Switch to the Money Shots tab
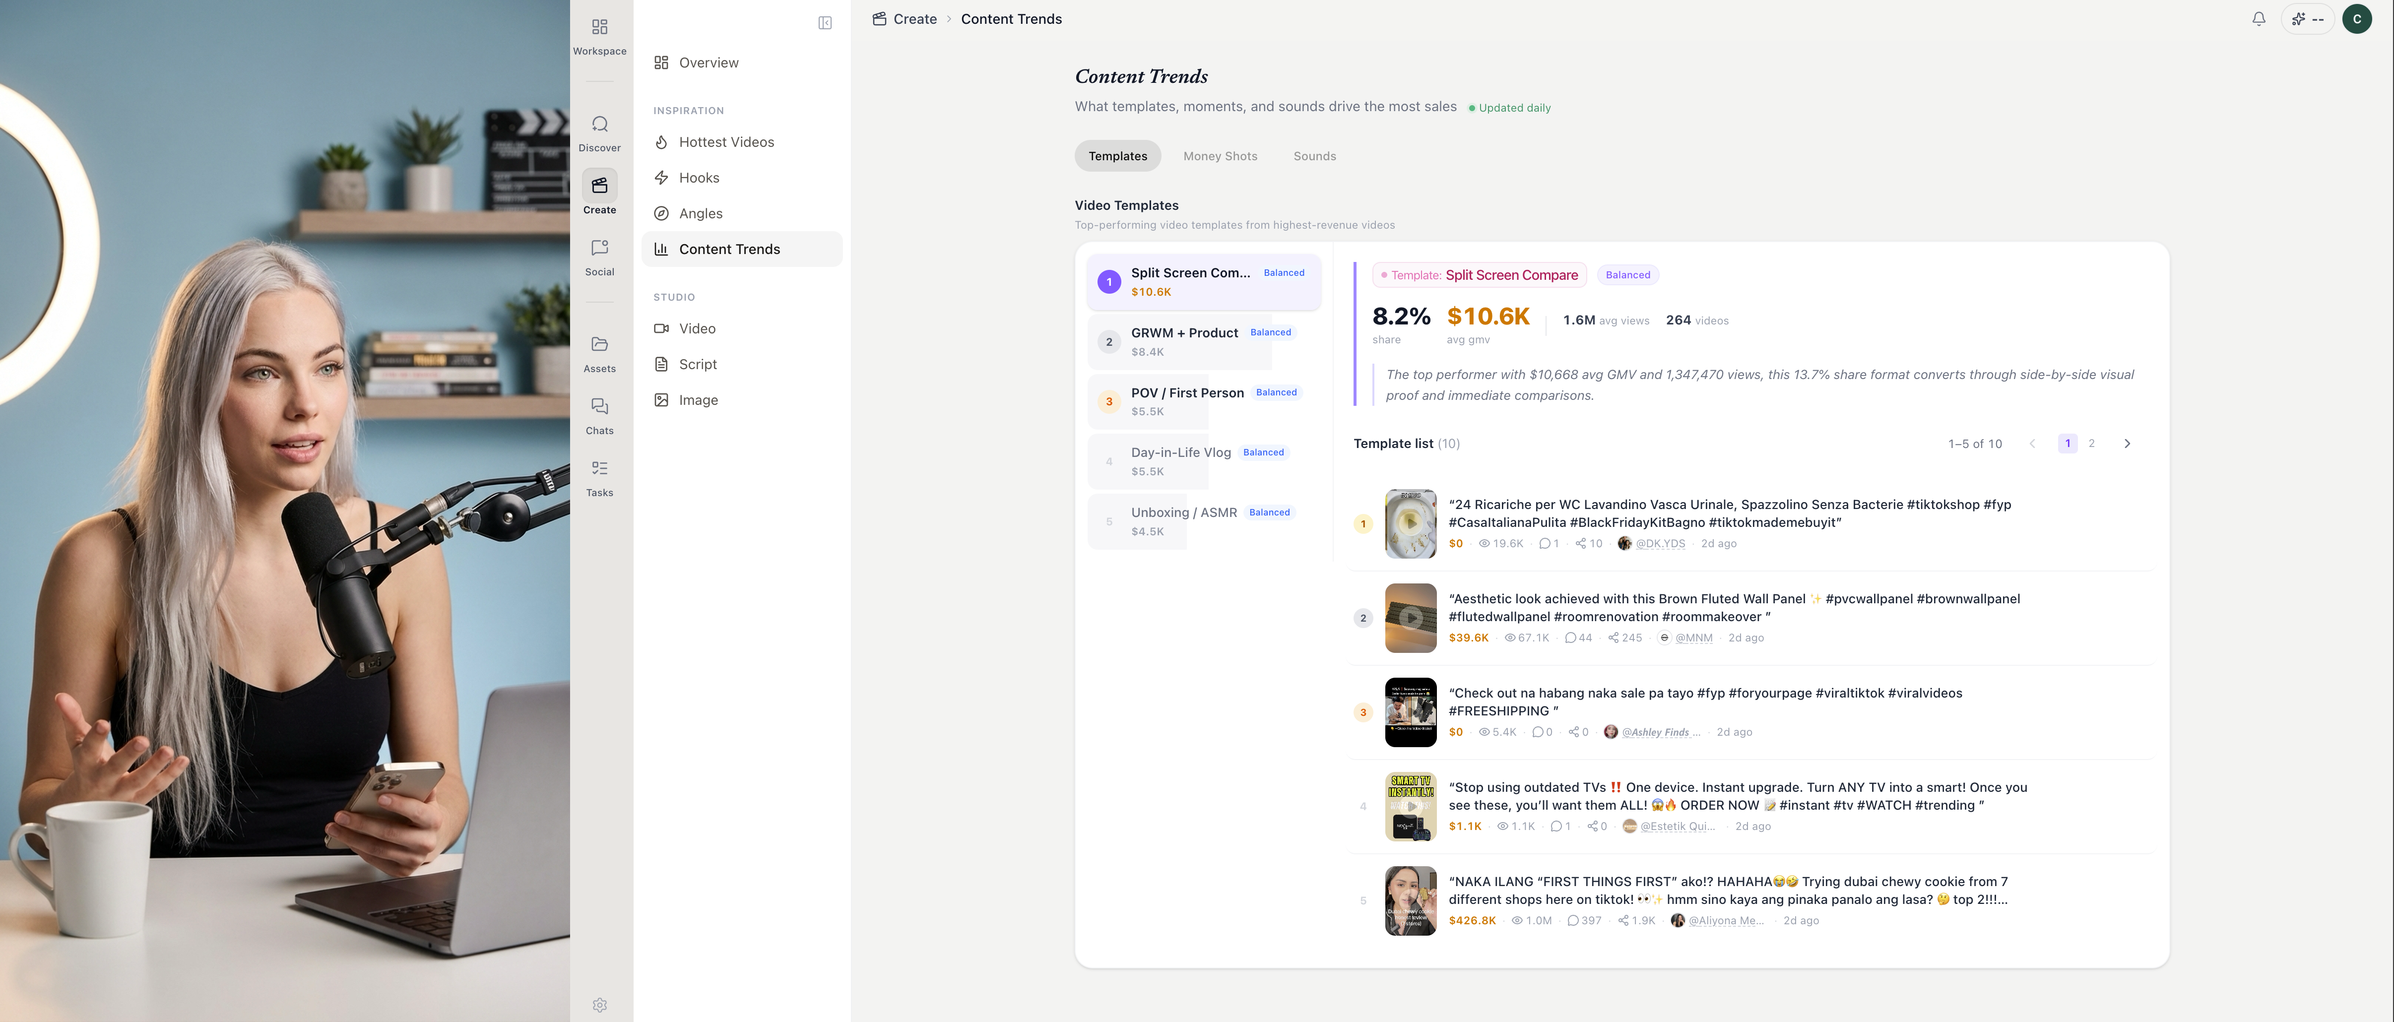This screenshot has width=2394, height=1022. [1219, 156]
